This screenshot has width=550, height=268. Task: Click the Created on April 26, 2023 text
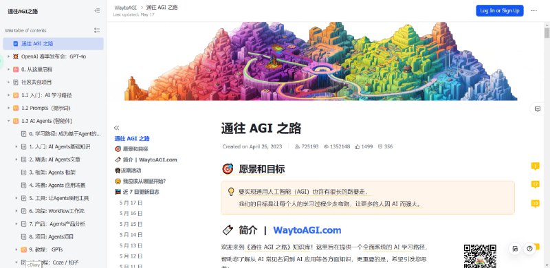(x=252, y=146)
